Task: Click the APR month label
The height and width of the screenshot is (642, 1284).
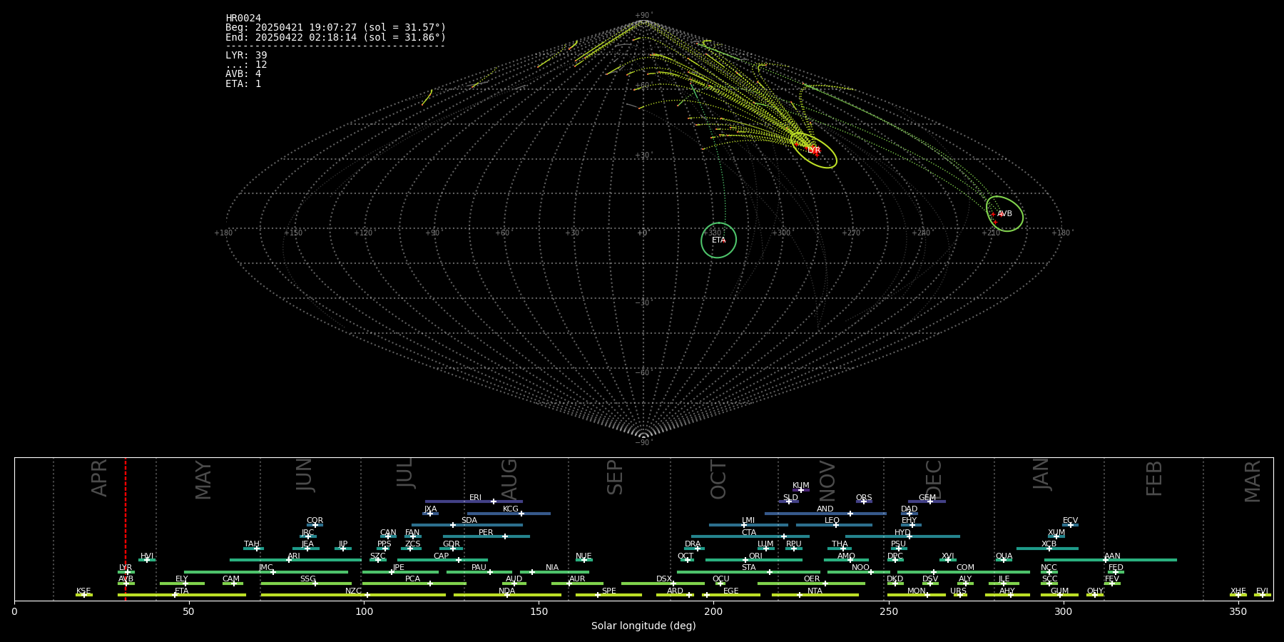Action: [x=99, y=477]
